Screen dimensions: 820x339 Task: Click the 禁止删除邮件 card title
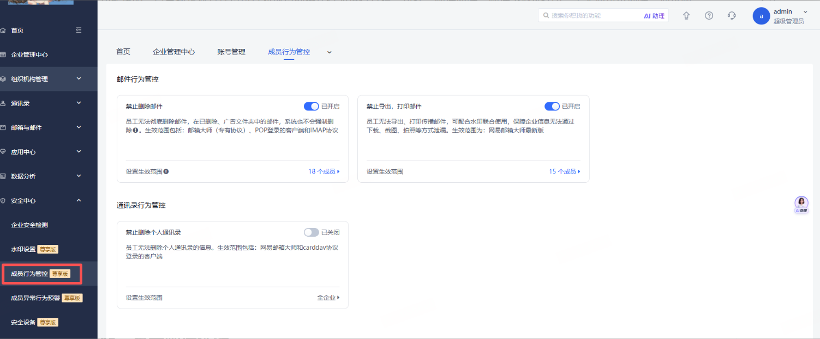tap(144, 106)
